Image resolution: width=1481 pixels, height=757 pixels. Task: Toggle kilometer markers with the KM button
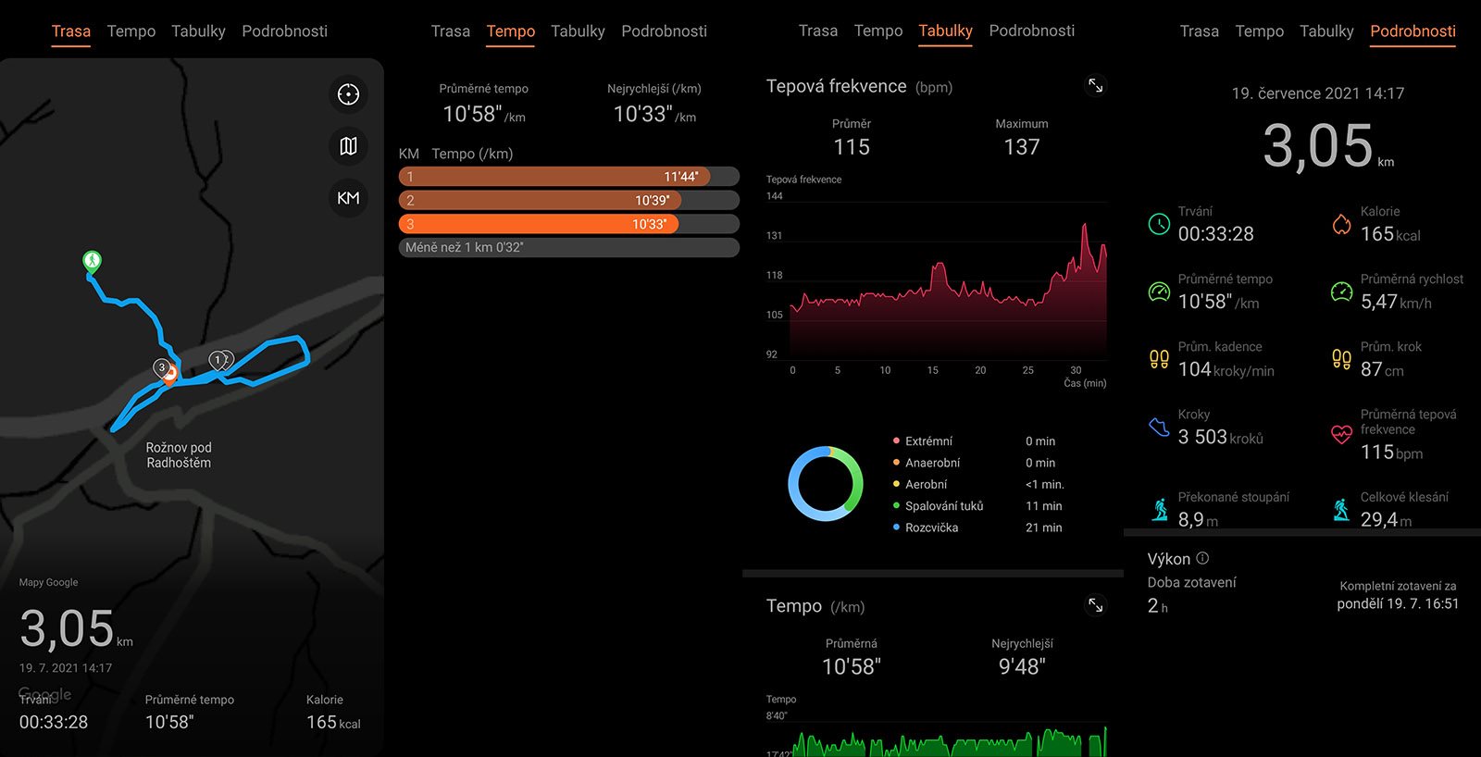point(348,198)
